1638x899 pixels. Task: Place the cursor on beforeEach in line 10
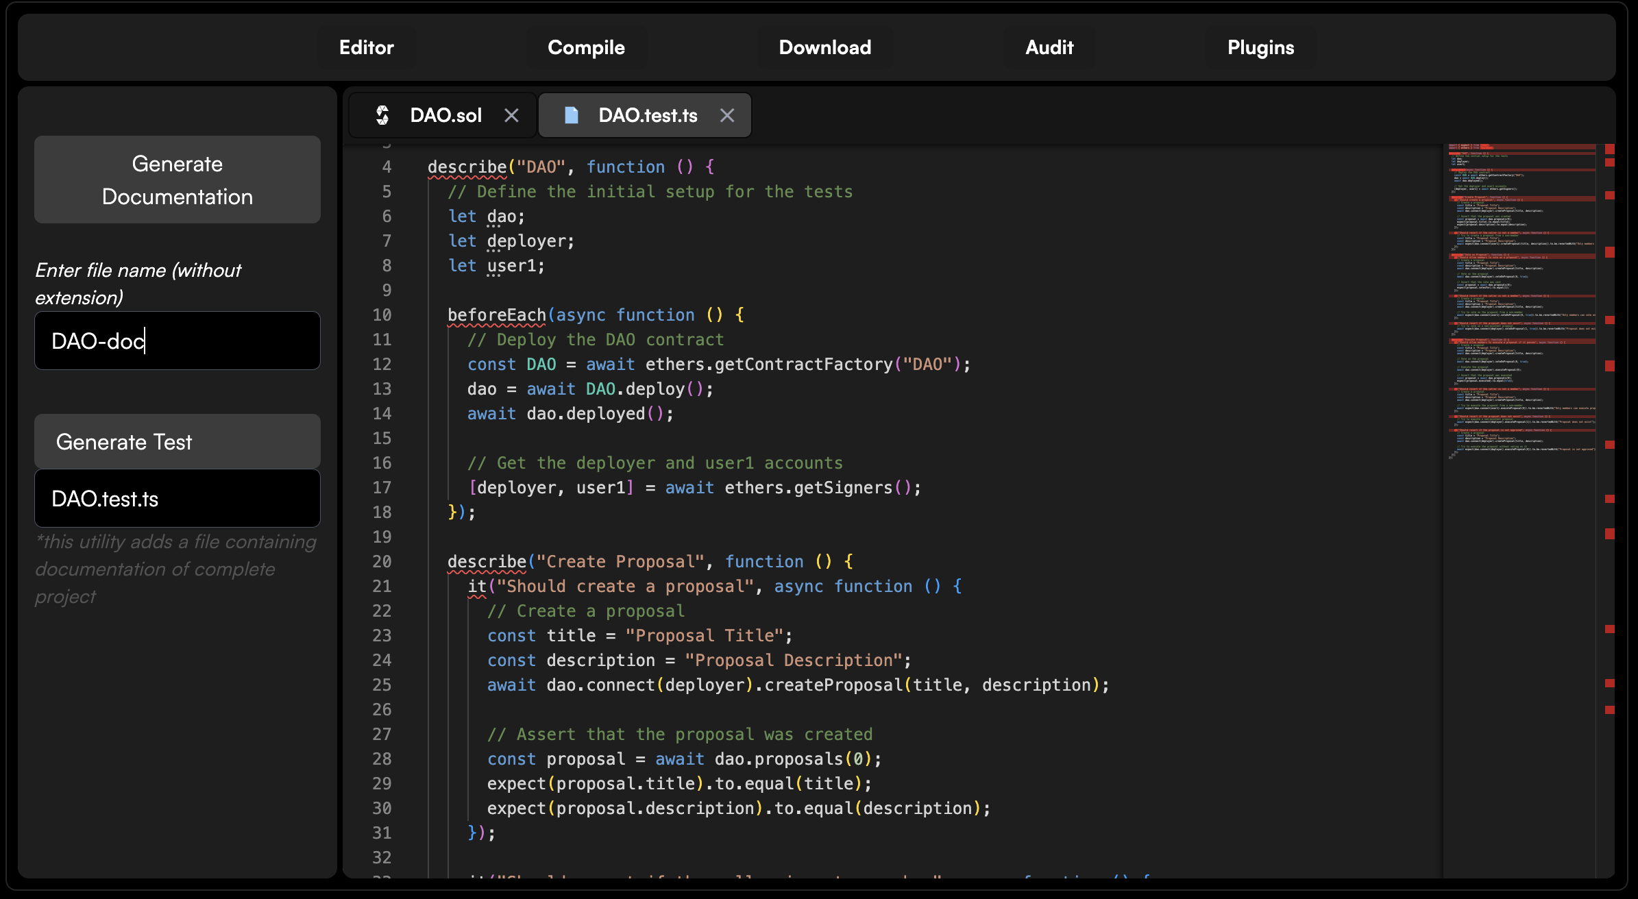tap(496, 315)
